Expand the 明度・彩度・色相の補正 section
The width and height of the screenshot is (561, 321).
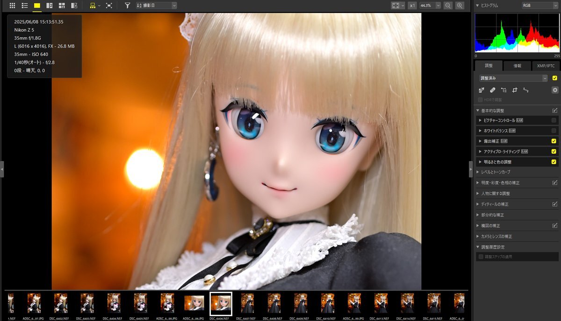pos(477,183)
